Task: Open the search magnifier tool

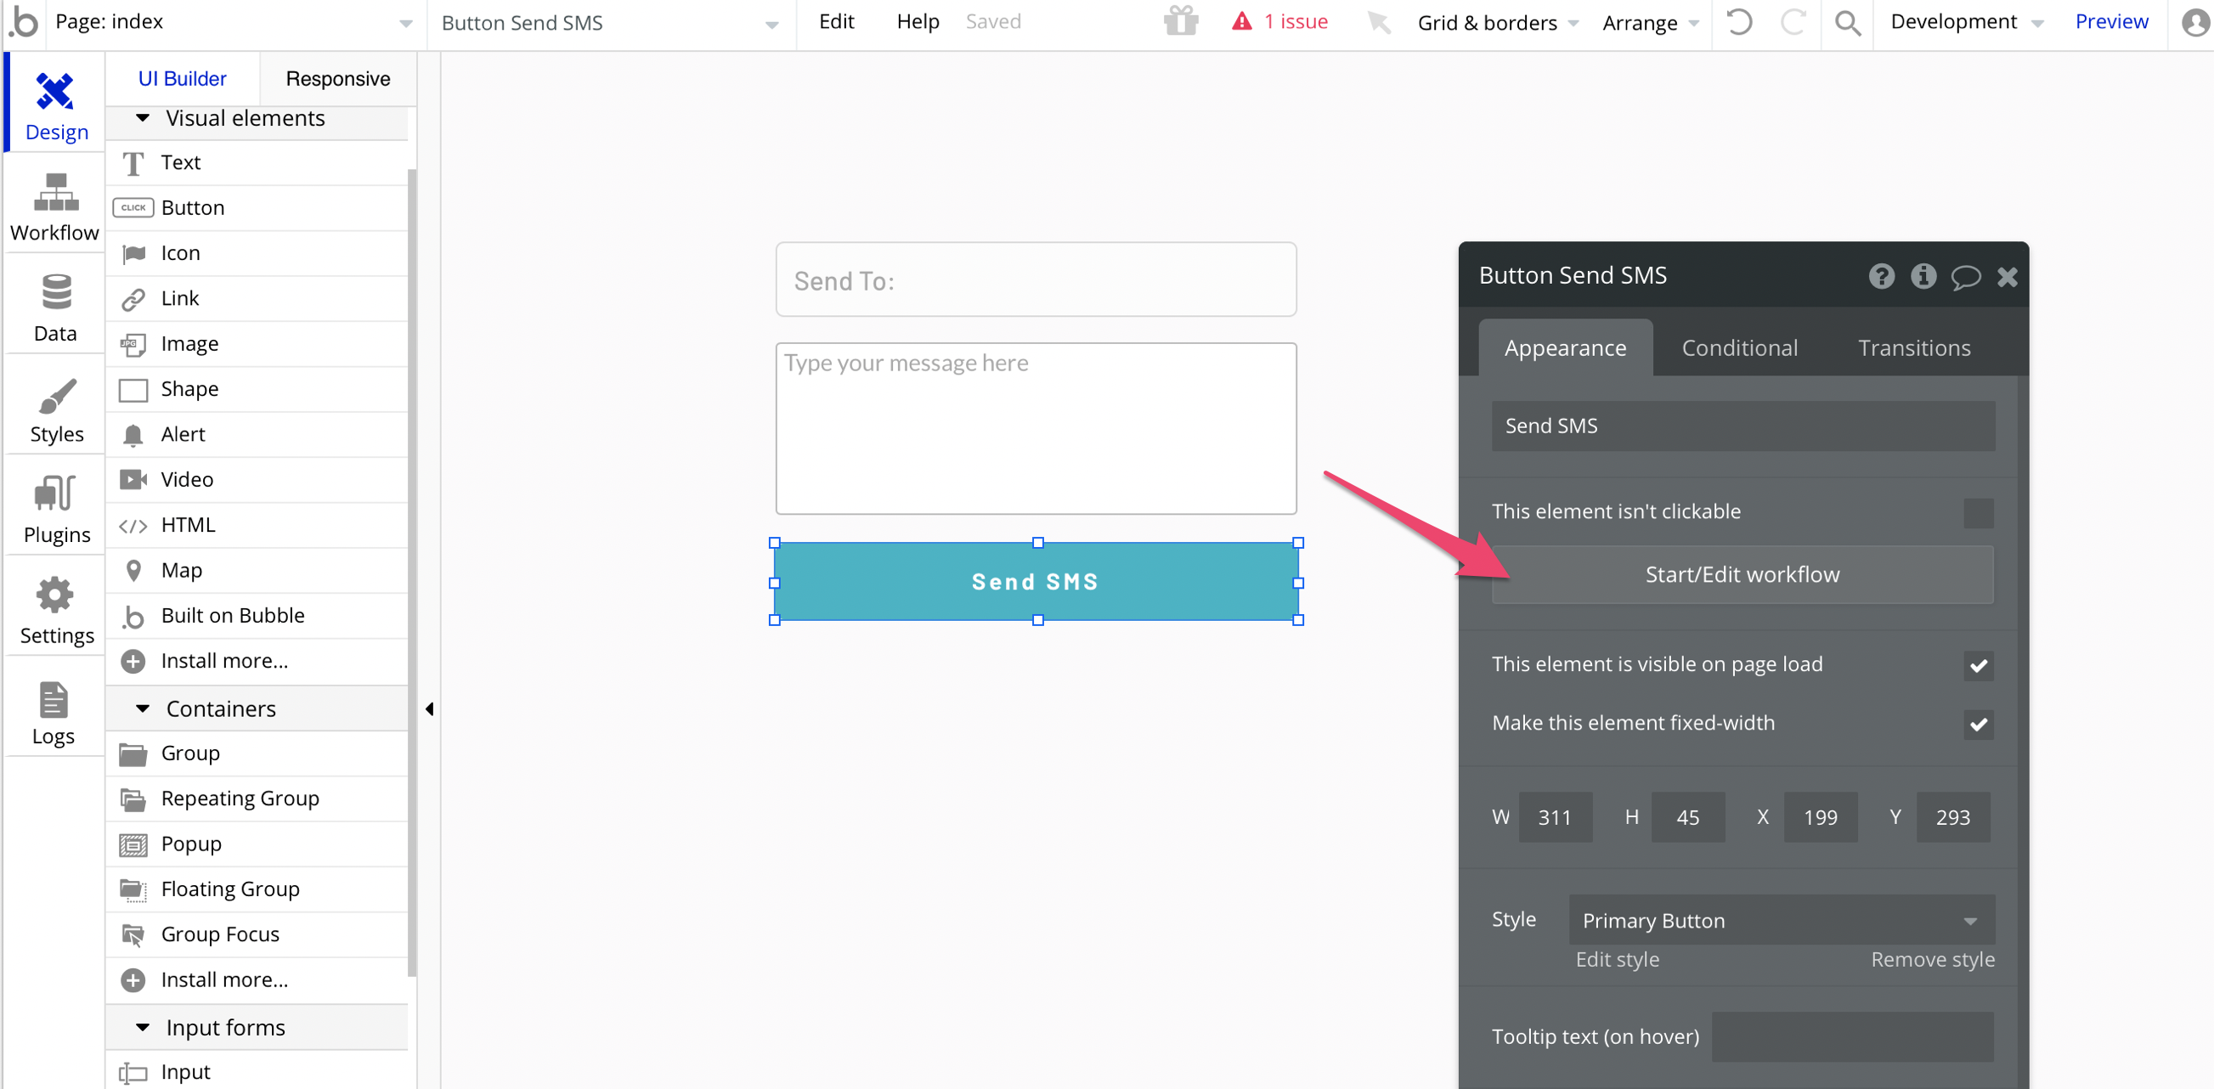Action: (x=1847, y=22)
